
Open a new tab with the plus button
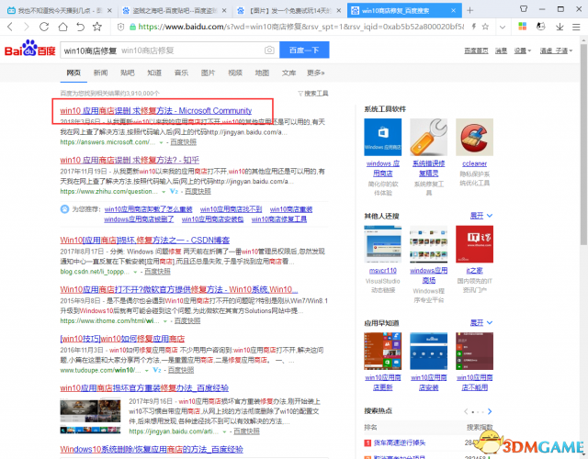pos(469,10)
